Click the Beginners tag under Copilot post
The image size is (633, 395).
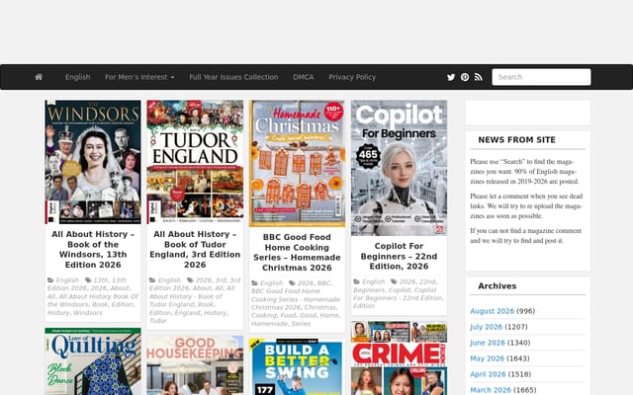click(x=369, y=289)
